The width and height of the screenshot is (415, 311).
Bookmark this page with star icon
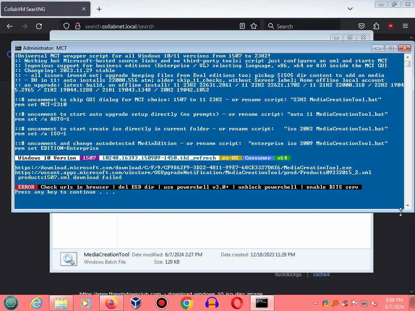point(254,26)
